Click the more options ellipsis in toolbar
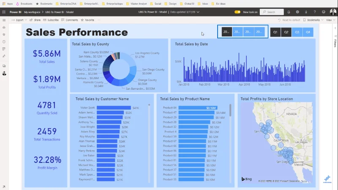 pyautogui.click(x=99, y=20)
